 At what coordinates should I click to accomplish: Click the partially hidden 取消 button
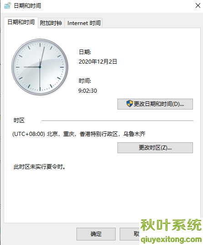pos(130,234)
